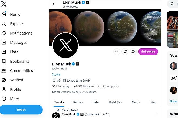The width and height of the screenshot is (178, 118).
Task: Open the X.com profile link
Action: pyautogui.click(x=56, y=74)
